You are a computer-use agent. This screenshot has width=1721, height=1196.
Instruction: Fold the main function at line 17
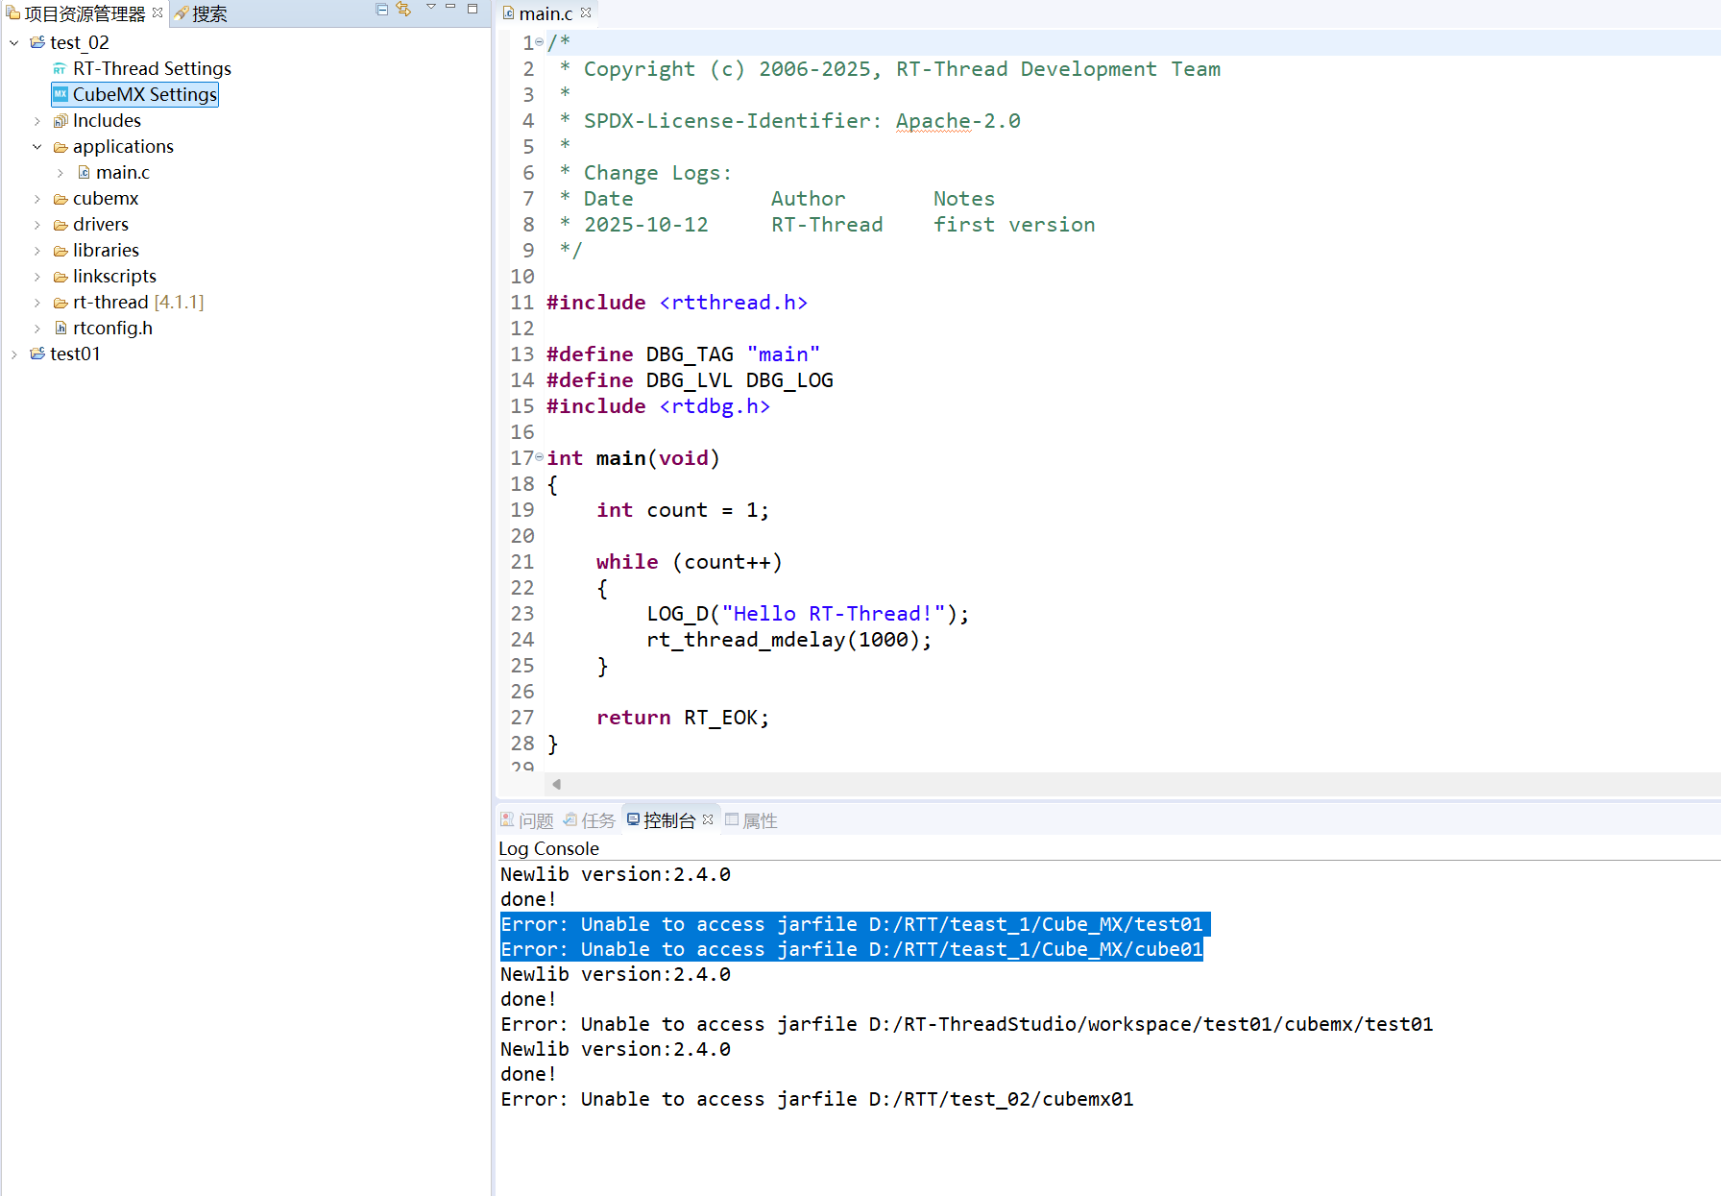[539, 457]
